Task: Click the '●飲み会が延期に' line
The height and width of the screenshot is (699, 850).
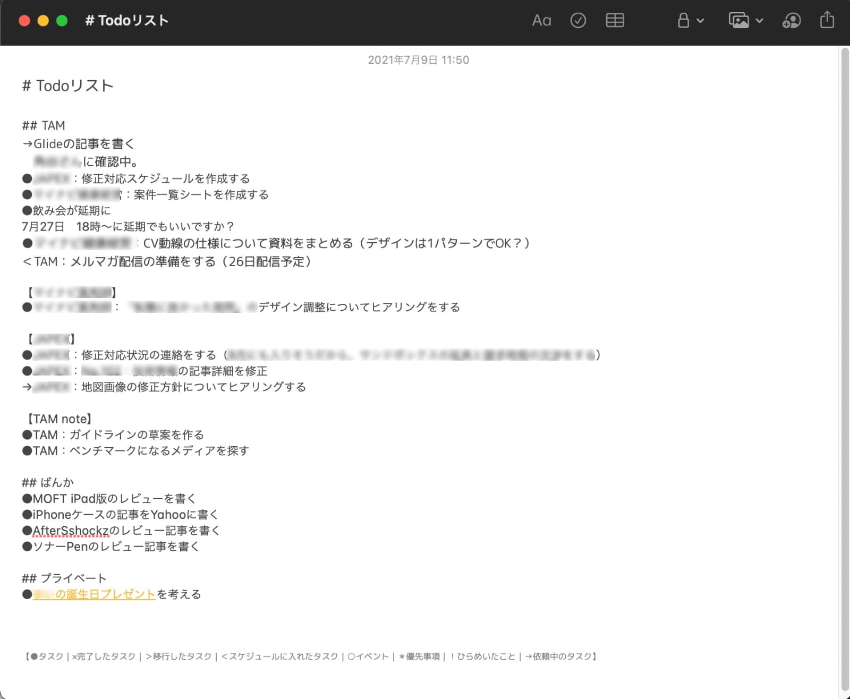Action: point(66,211)
